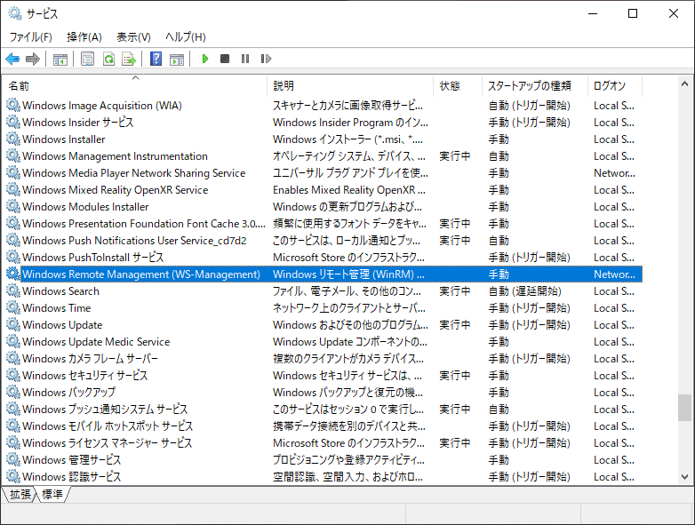Click description Enables Mixed Reality OpenXR
Screen dimensions: 695x525
click(x=349, y=189)
